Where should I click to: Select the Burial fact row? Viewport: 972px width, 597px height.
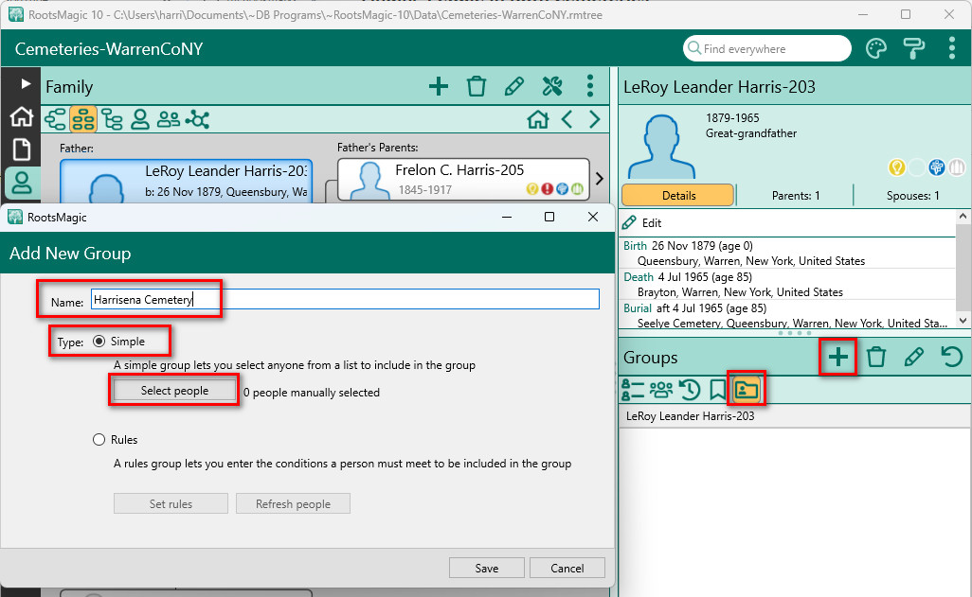point(788,315)
